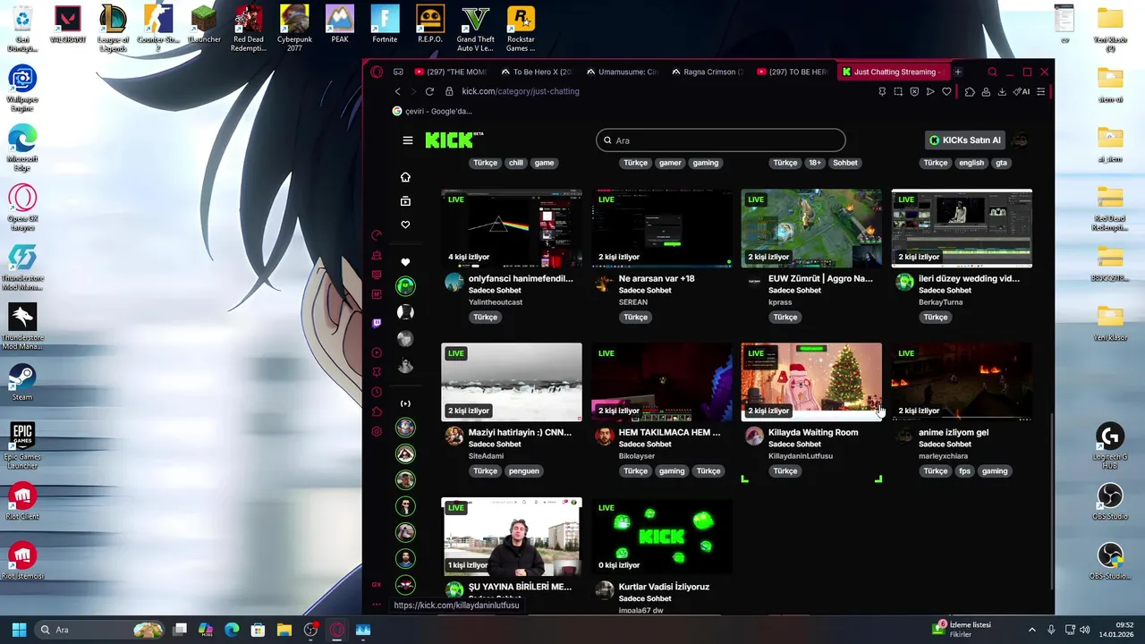The height and width of the screenshot is (644, 1145).
Task: Open Opera GX sidebar extensions cube icon
Action: 377,411
